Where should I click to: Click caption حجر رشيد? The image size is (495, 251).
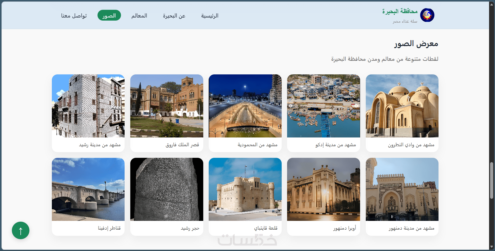pyautogui.click(x=190, y=228)
